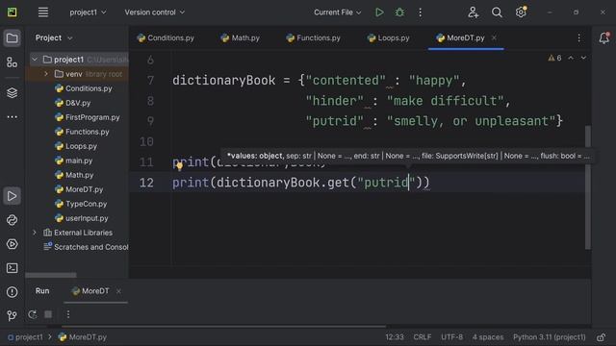Viewport: 616px width, 346px height.
Task: Expand the venv folder
Action: coord(46,74)
